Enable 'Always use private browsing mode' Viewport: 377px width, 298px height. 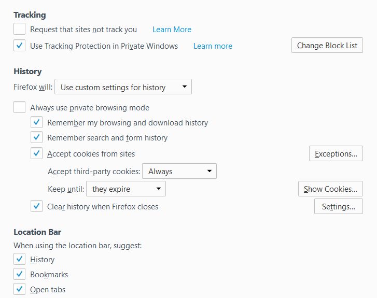click(19, 107)
